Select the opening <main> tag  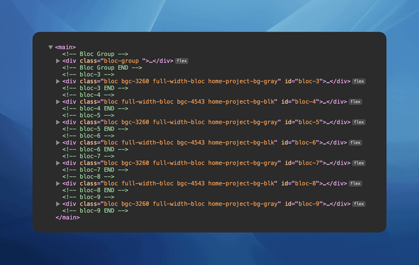point(66,47)
